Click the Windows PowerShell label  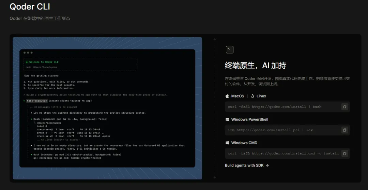pos(249,119)
